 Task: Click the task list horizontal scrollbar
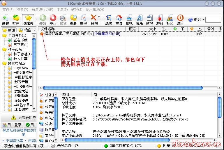pyautogui.click(x=123, y=88)
